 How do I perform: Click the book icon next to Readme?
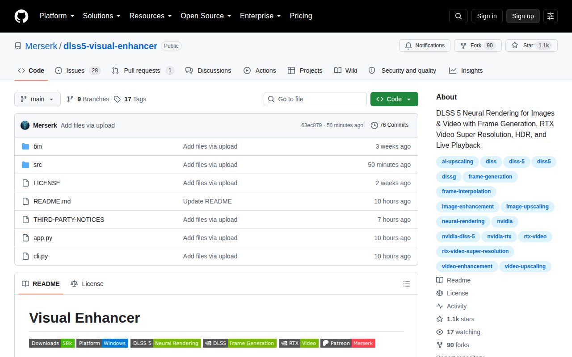pos(440,280)
